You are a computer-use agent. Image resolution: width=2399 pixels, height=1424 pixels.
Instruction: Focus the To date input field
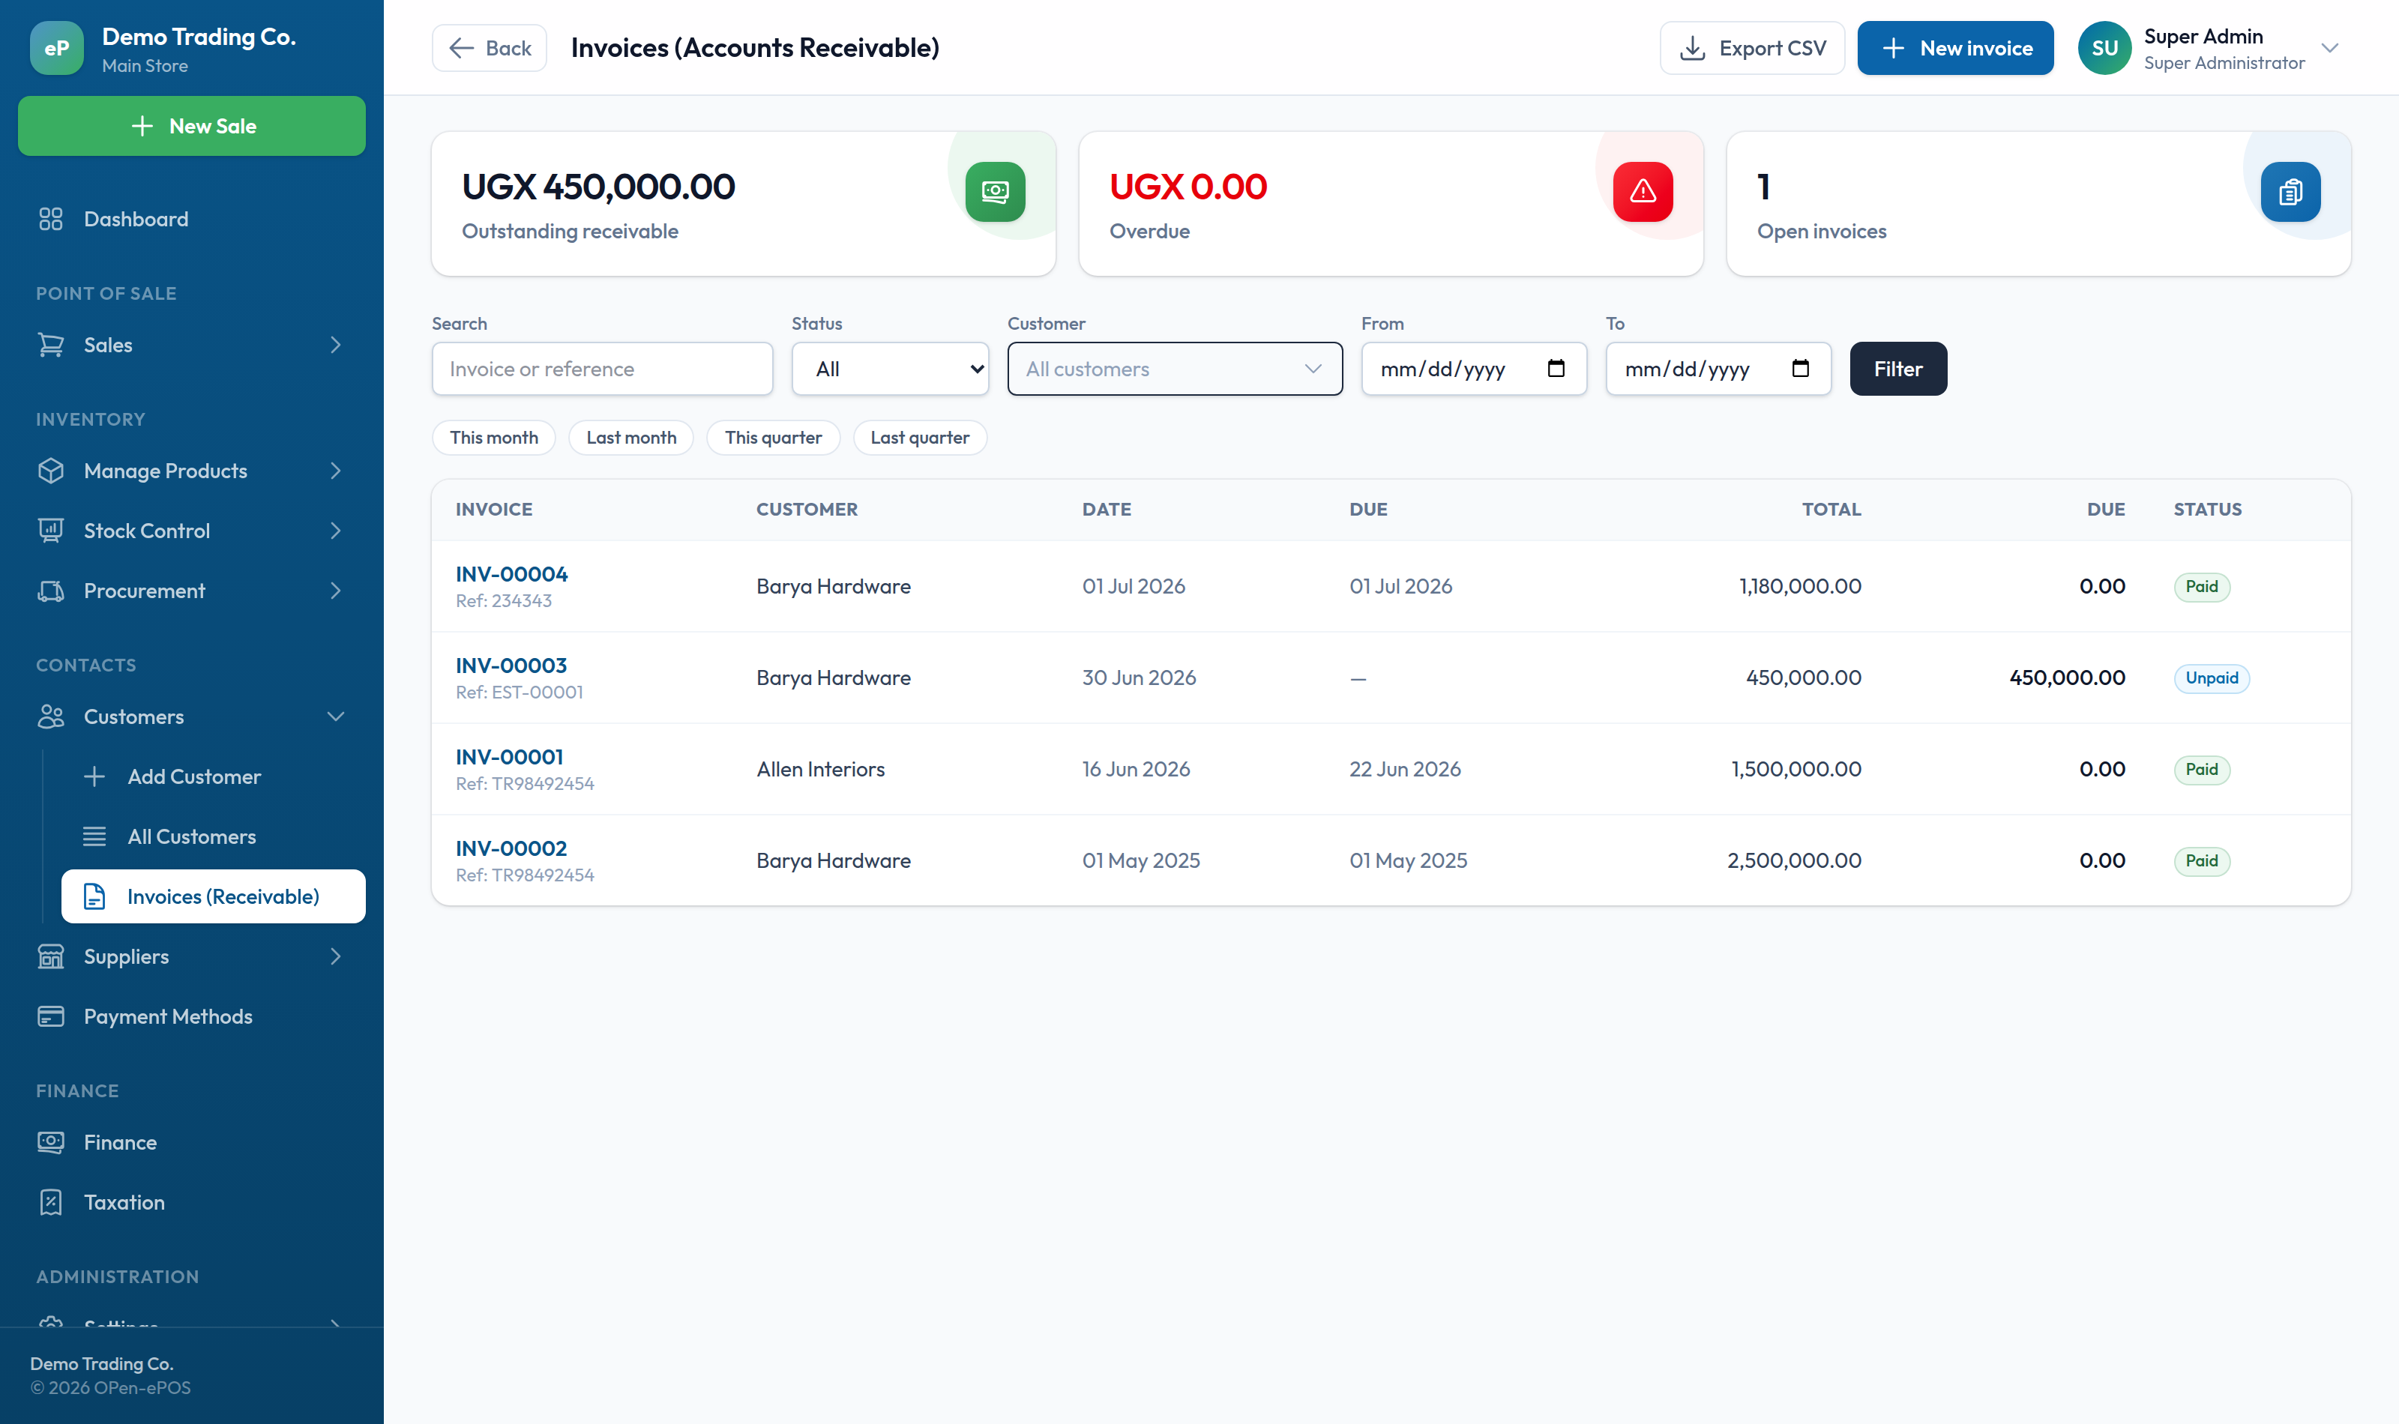point(1718,369)
